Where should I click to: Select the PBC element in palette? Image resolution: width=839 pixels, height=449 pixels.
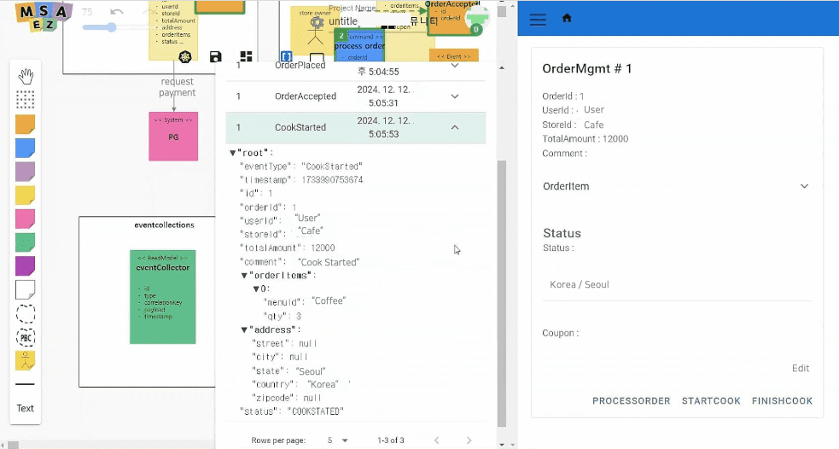pos(26,337)
